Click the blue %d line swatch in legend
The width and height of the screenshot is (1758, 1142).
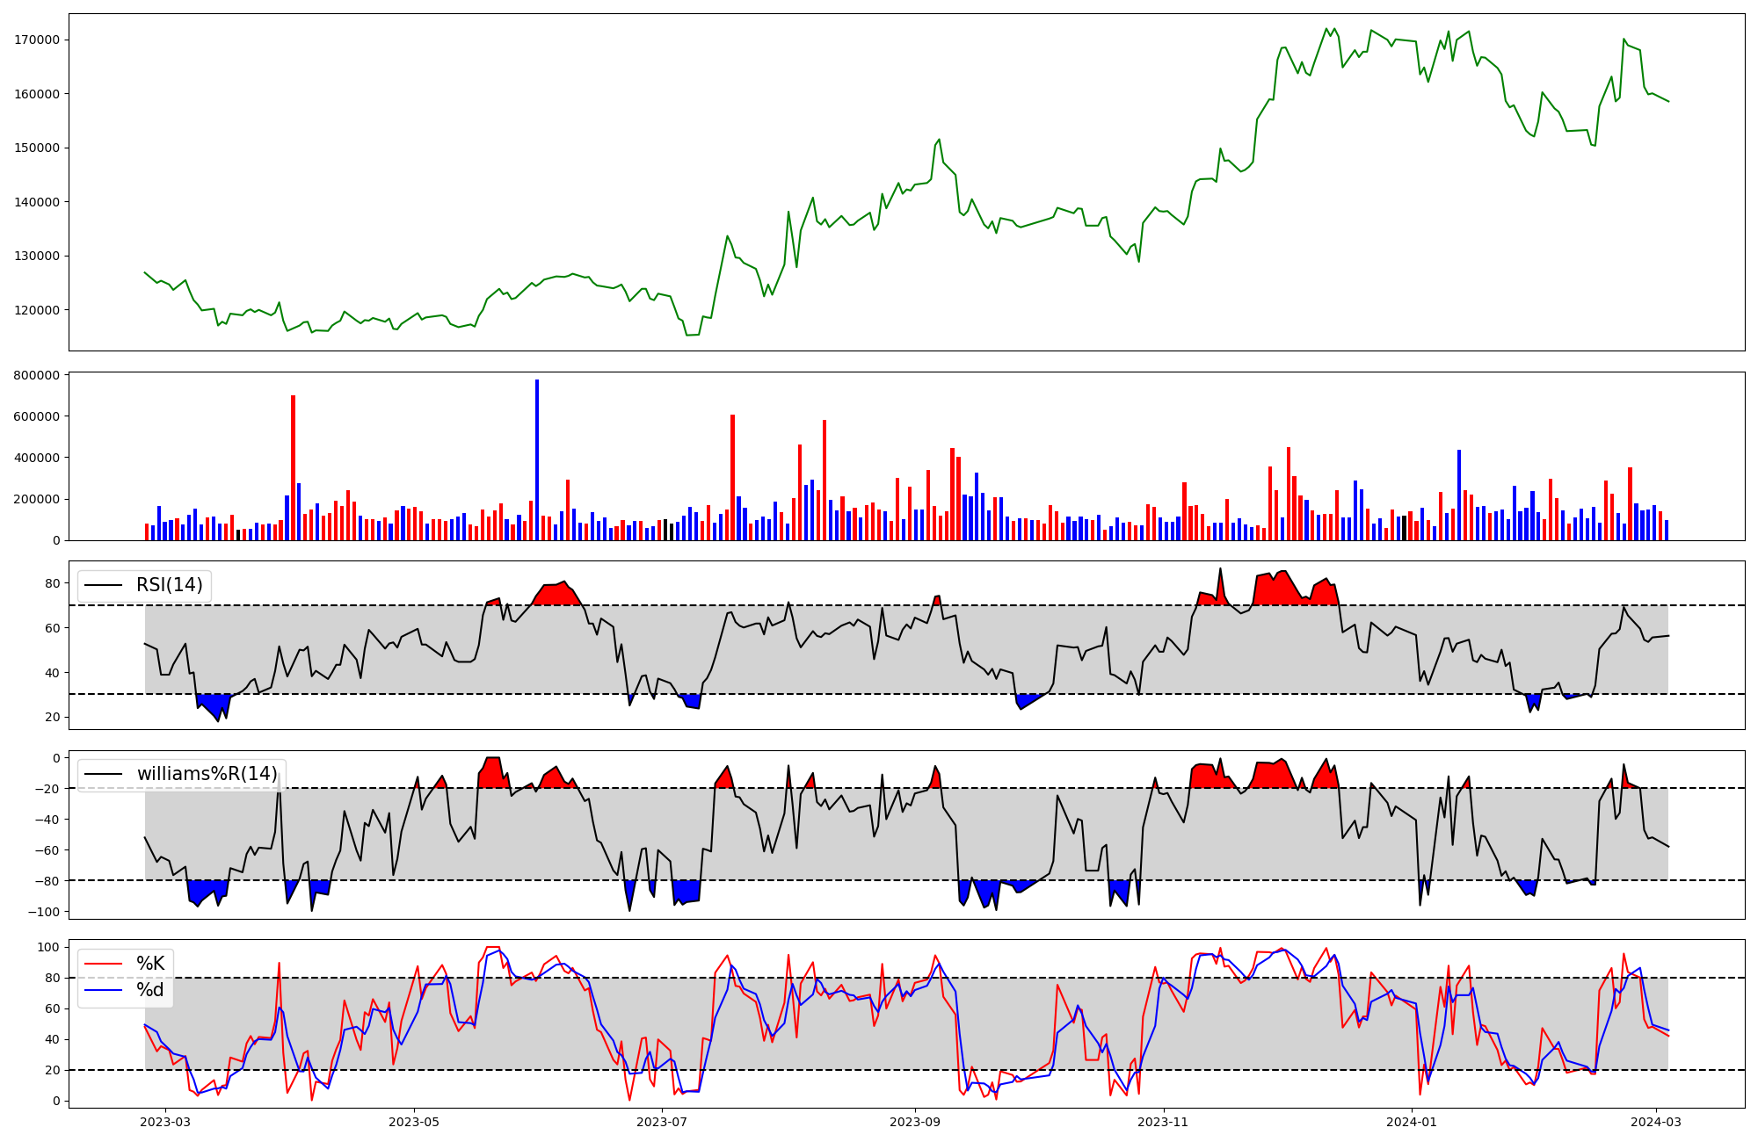coord(103,990)
